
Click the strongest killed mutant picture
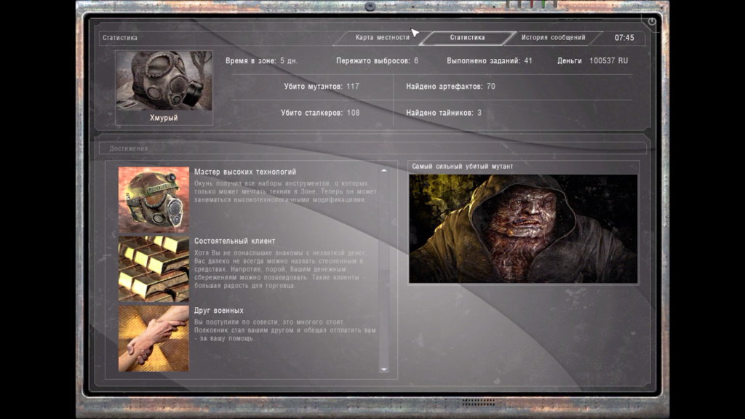pyautogui.click(x=523, y=228)
